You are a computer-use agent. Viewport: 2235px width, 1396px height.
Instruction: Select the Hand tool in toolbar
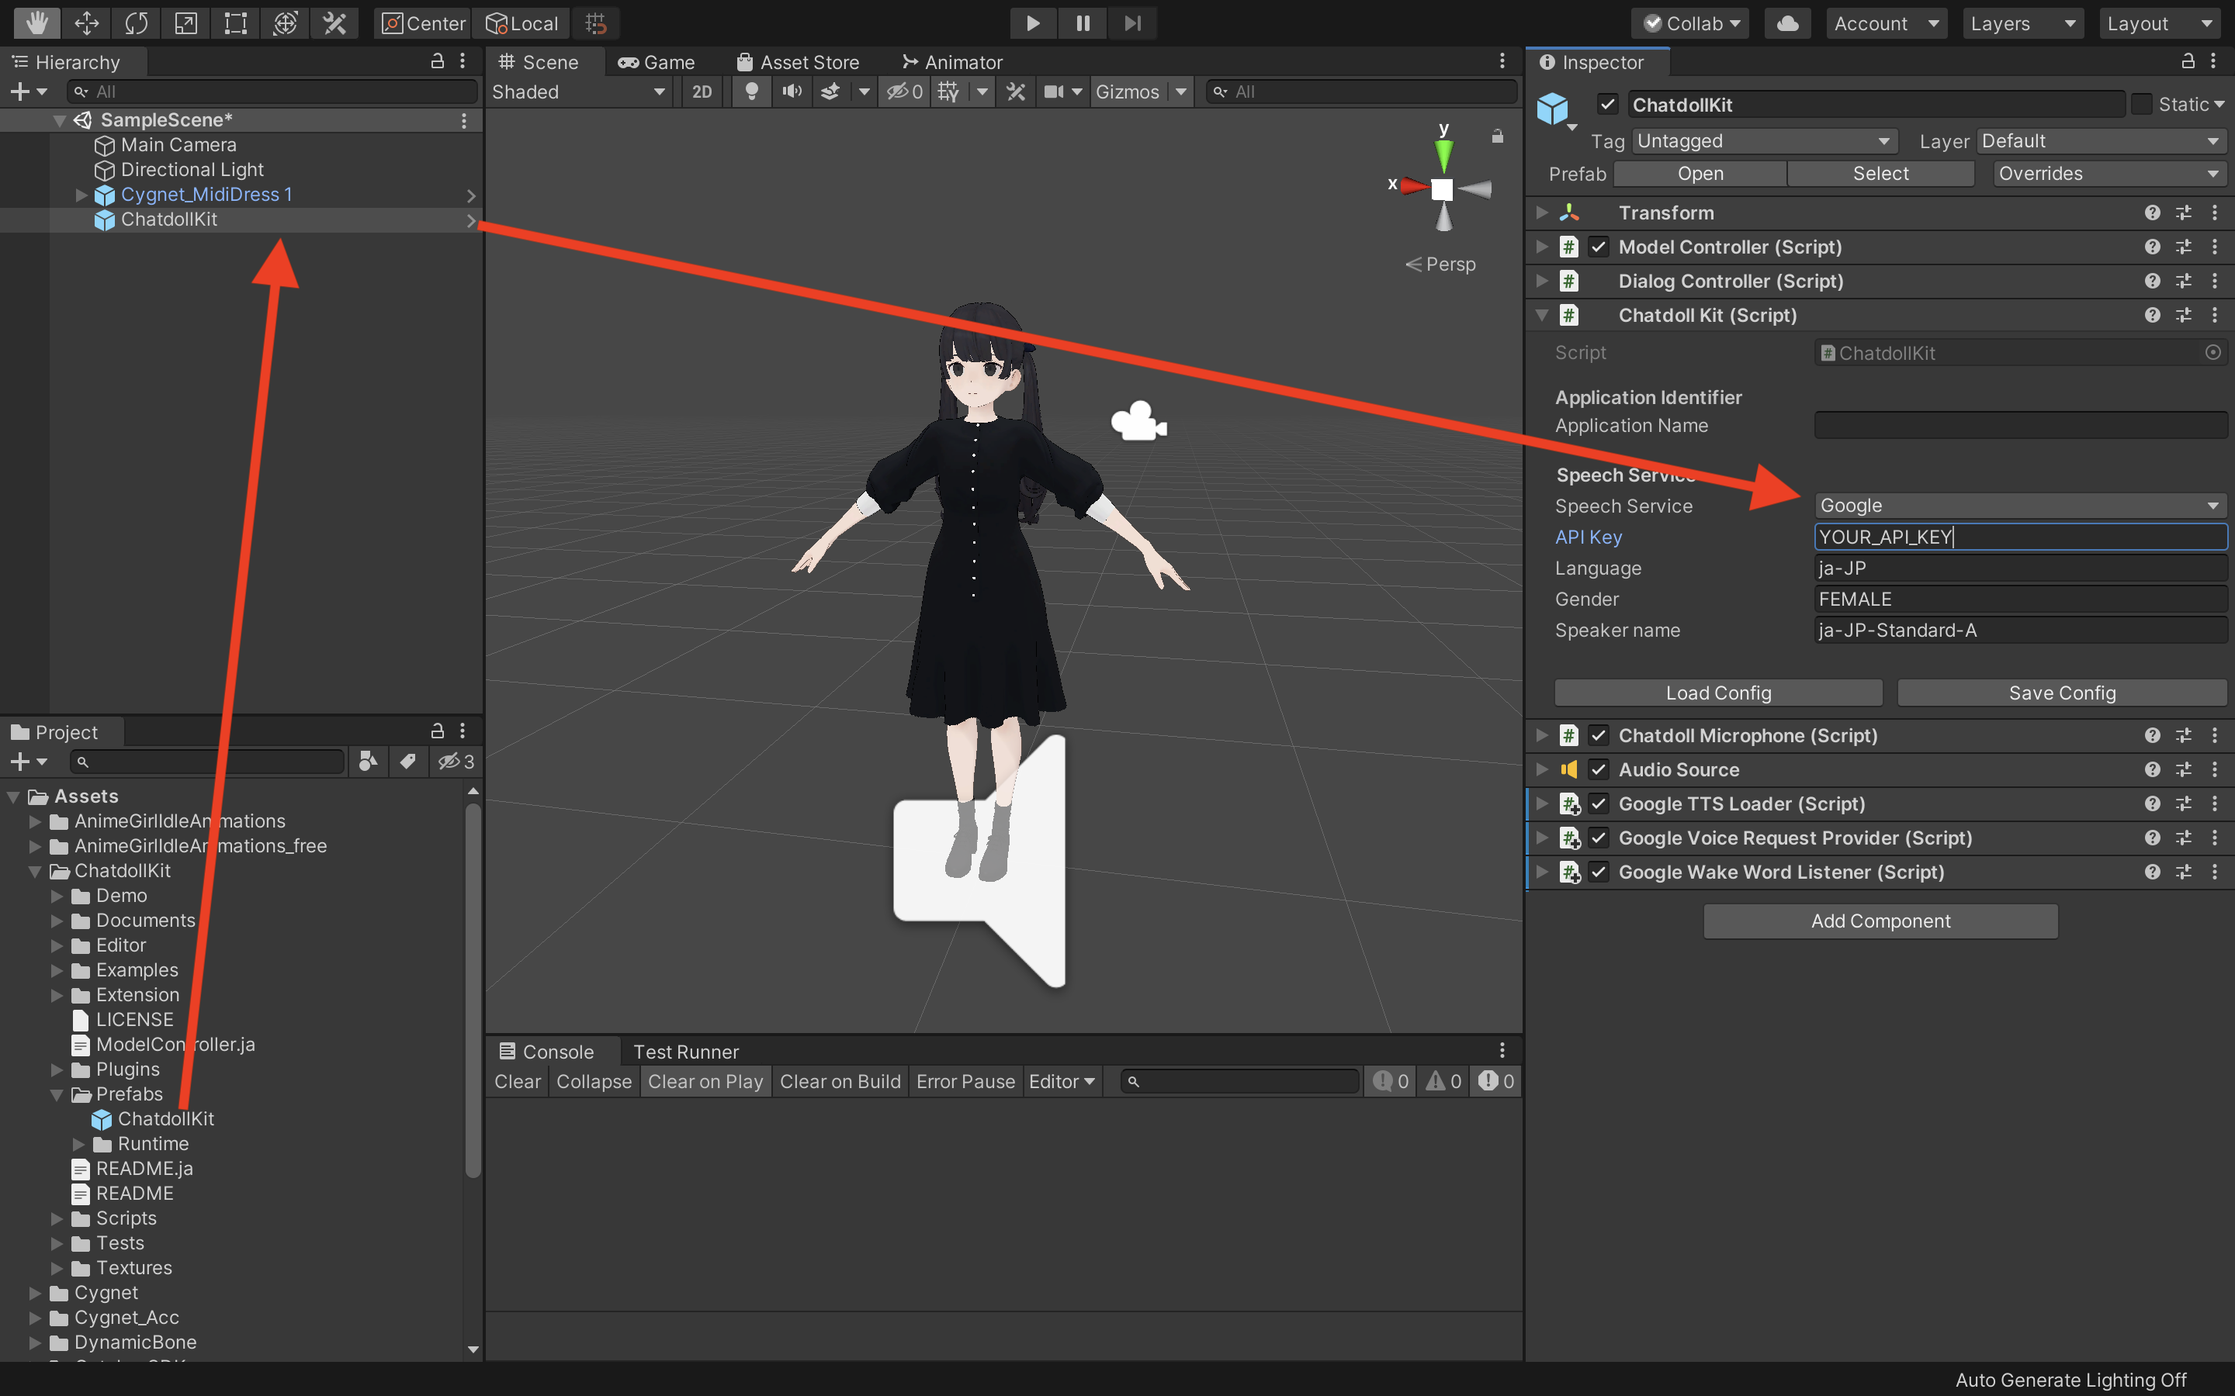36,22
